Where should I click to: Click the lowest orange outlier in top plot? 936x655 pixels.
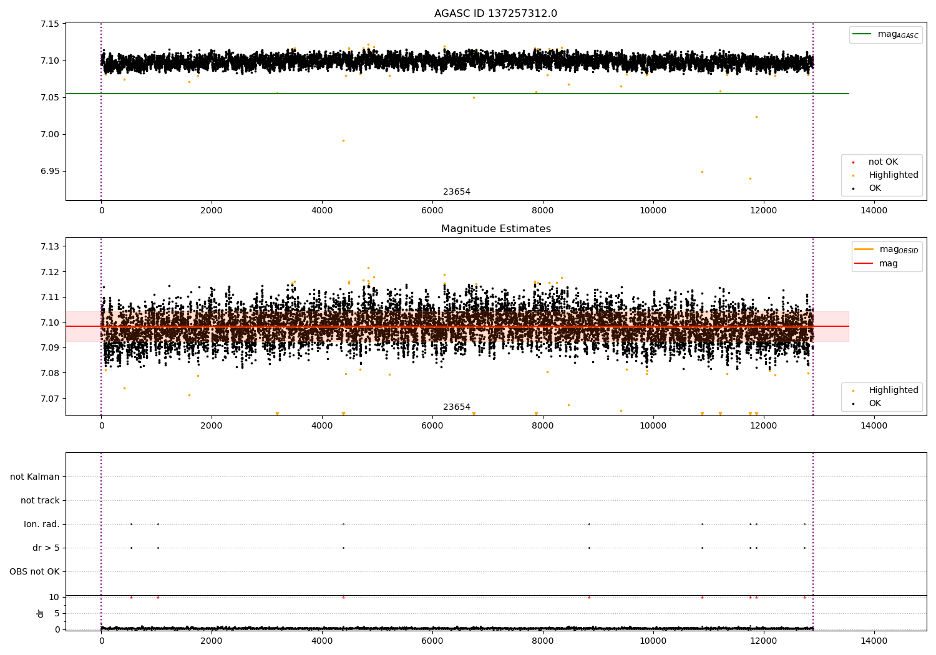point(750,178)
